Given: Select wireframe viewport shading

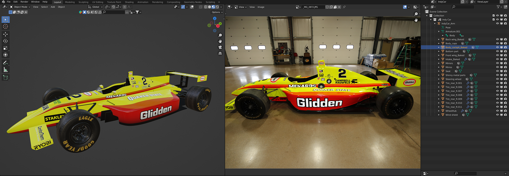Looking at the screenshot, I should coord(205,7).
